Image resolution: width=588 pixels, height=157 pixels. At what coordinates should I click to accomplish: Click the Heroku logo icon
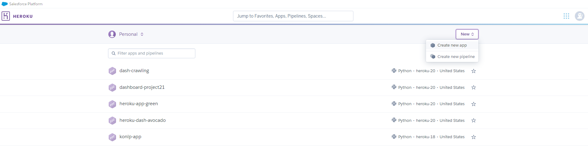pyautogui.click(x=6, y=16)
